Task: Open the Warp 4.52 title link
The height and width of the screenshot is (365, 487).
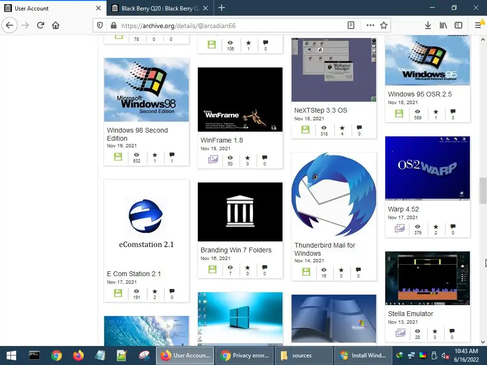Action: coord(403,209)
